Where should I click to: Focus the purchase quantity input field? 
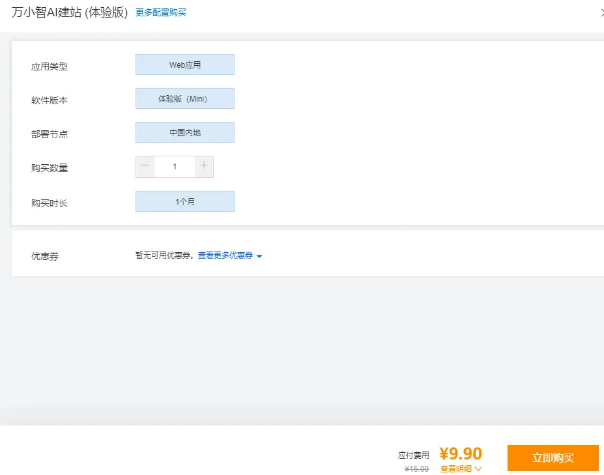click(x=175, y=166)
